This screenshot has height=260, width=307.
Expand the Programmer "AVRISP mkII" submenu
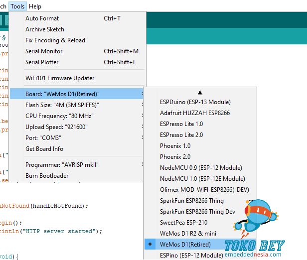coord(78,165)
